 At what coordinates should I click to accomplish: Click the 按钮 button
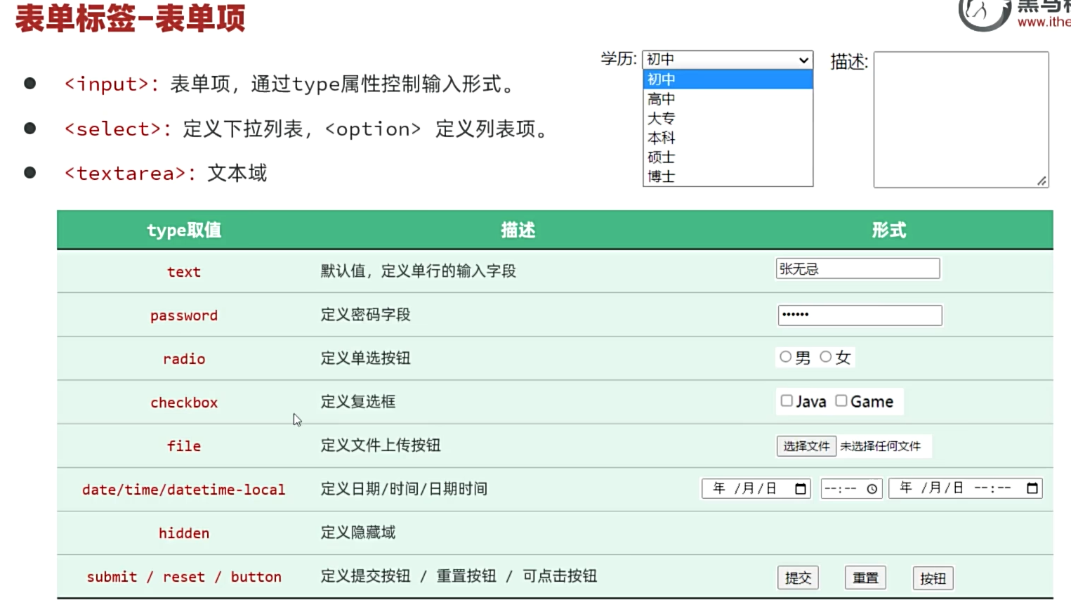coord(932,578)
